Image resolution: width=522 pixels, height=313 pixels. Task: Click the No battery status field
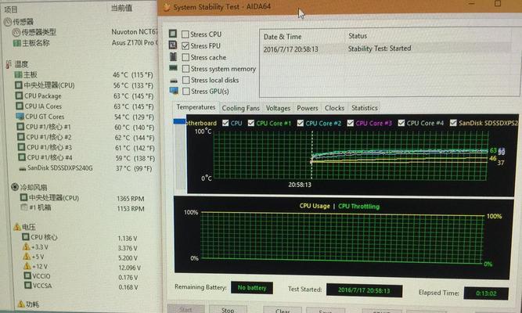click(x=252, y=288)
